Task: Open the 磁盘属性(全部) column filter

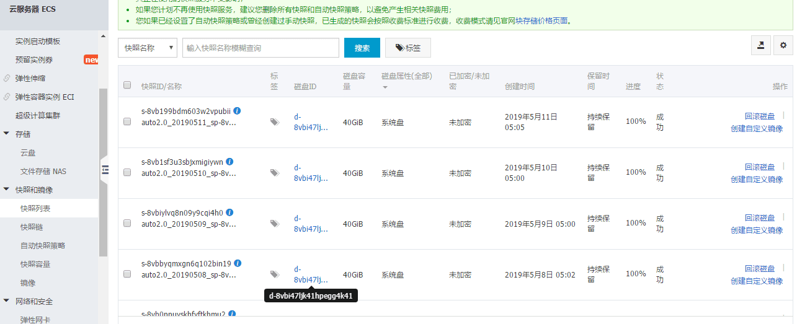Action: coord(406,81)
